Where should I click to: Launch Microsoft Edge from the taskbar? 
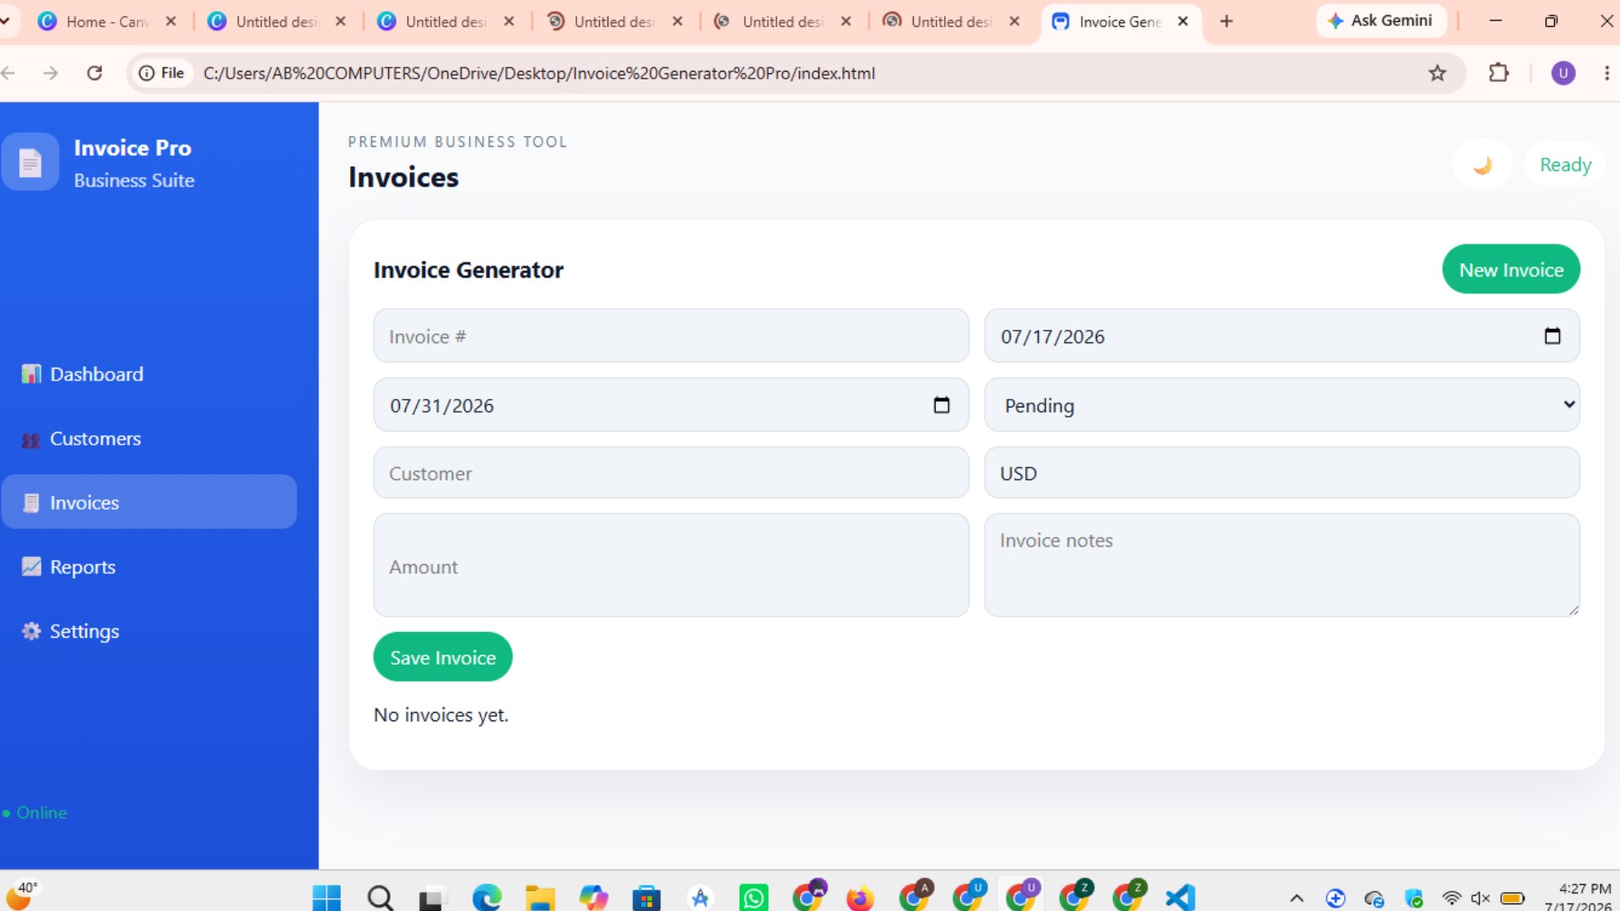pyautogui.click(x=487, y=898)
